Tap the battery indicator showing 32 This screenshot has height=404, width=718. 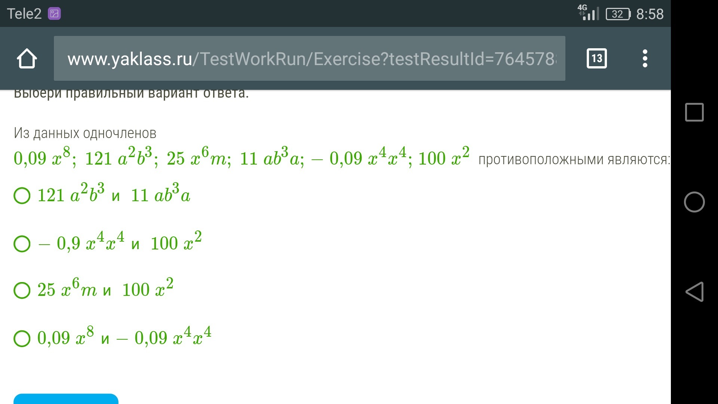pyautogui.click(x=618, y=14)
